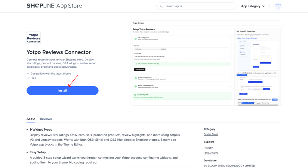Switch to the Reviews tab
This screenshot has height=168, width=308.
46,119
